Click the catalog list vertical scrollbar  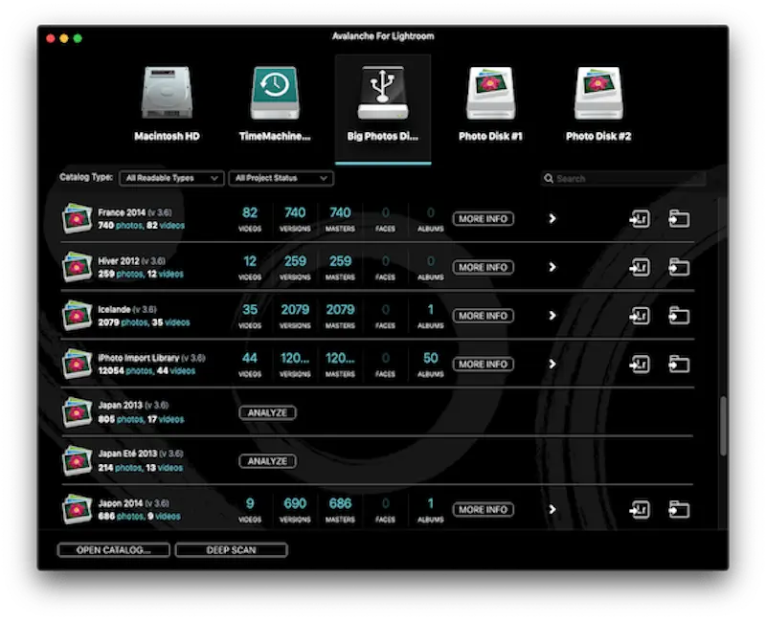[723, 426]
